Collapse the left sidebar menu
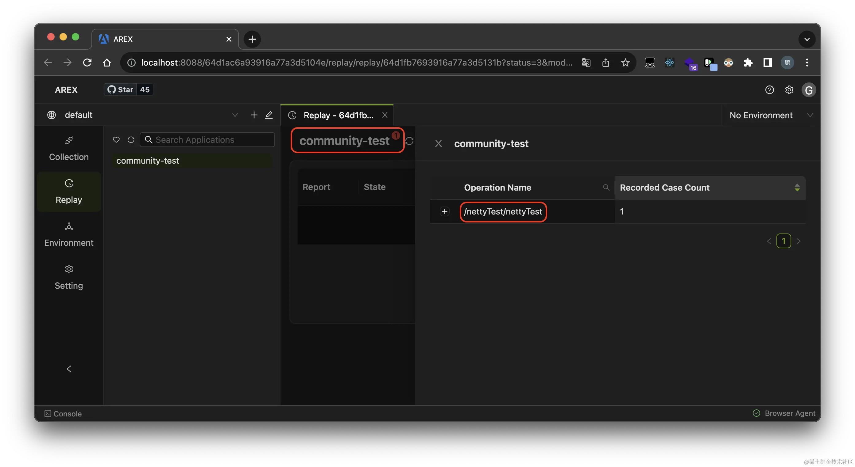855x467 pixels. (69, 369)
